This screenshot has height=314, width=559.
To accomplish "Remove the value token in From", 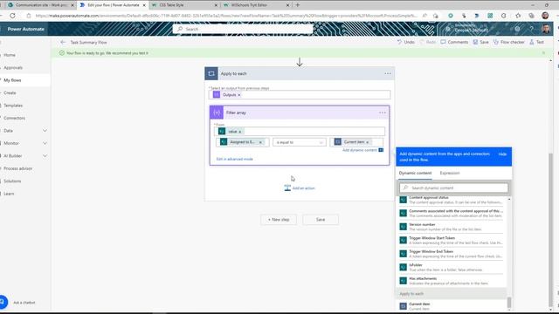I will [x=240, y=132].
